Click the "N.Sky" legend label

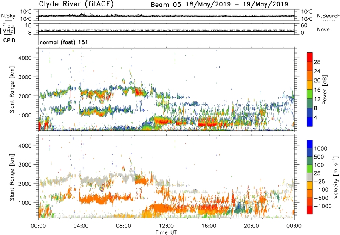pos(8,16)
